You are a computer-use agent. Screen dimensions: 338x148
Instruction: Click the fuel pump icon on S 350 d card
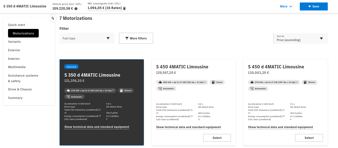[122, 90]
